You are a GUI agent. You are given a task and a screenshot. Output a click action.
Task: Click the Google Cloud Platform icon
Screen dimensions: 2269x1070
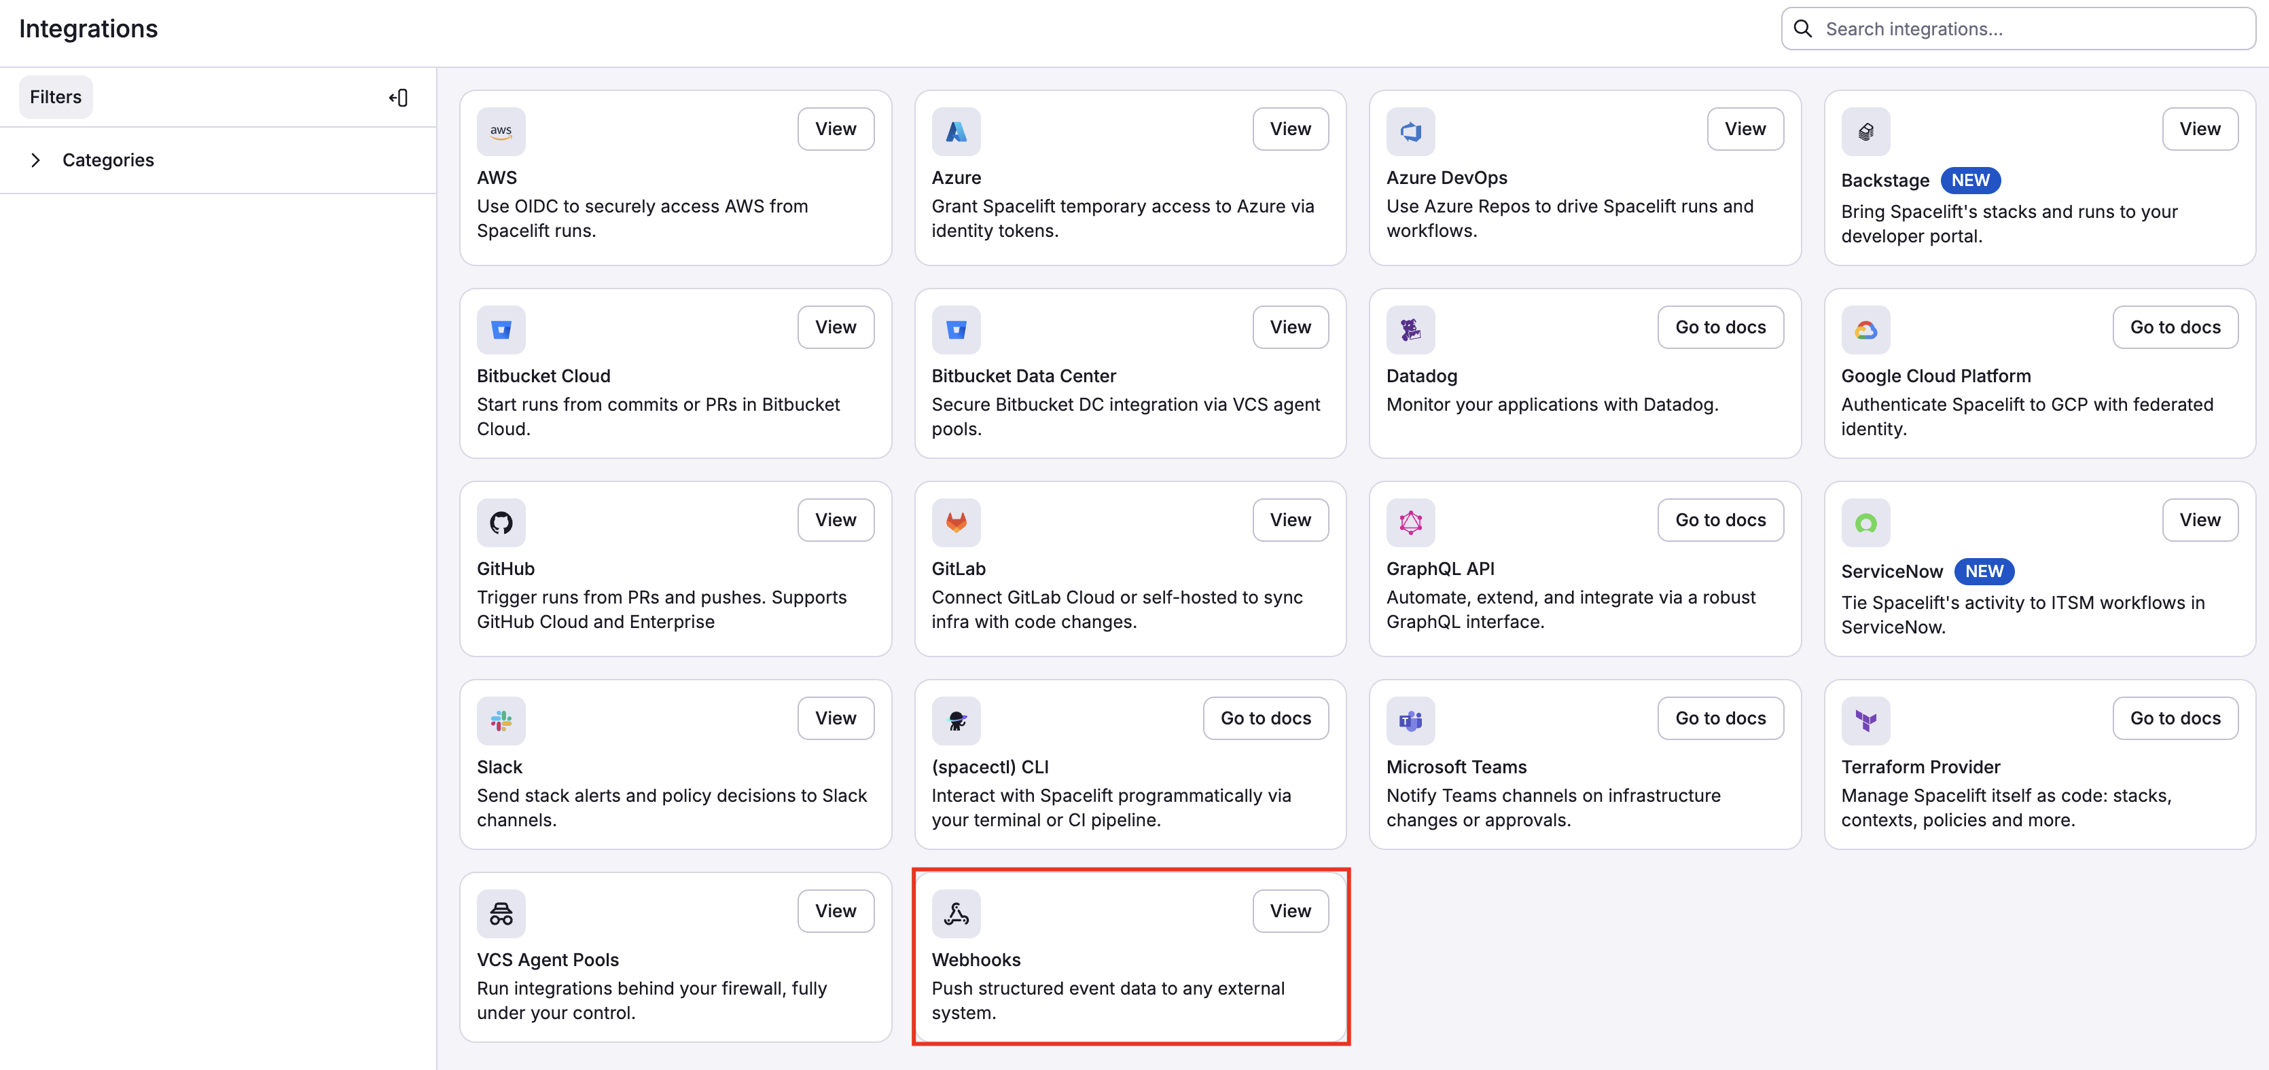click(1865, 329)
